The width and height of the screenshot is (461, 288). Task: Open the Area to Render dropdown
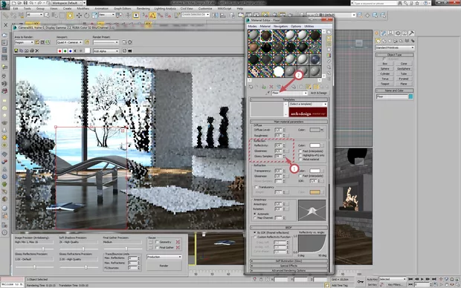pyautogui.click(x=24, y=42)
